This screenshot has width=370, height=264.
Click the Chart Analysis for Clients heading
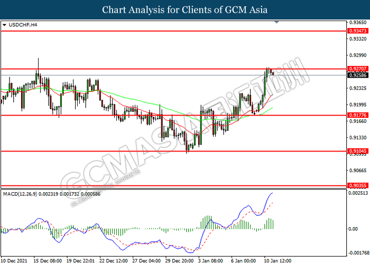(x=185, y=10)
